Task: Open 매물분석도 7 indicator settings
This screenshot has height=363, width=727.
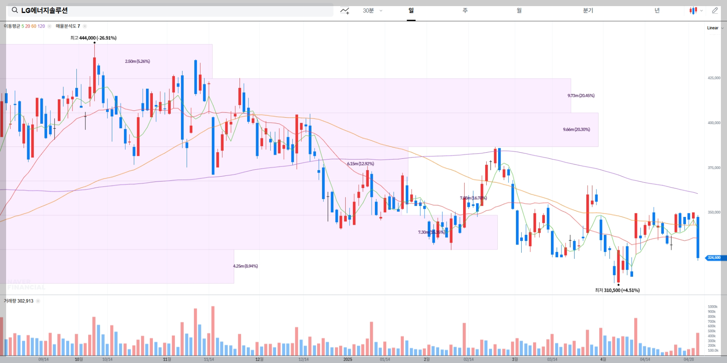Action: click(68, 26)
